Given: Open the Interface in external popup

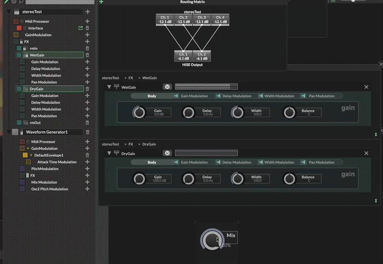Looking at the screenshot, I should point(80,28).
